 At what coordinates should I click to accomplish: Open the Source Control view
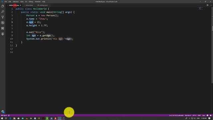(x=3, y=17)
